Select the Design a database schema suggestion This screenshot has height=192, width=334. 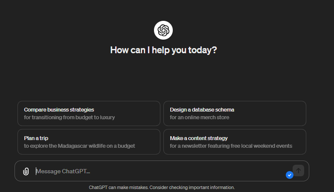pyautogui.click(x=235, y=113)
